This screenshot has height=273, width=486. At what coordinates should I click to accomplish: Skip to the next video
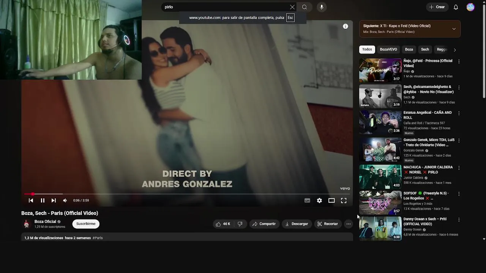point(54,201)
